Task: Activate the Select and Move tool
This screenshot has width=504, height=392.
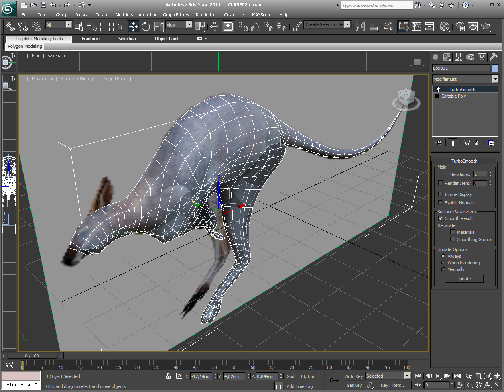Action: click(x=133, y=27)
